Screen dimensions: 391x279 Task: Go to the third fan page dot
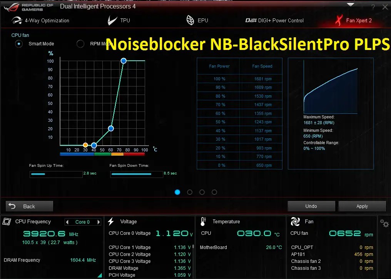tap(202, 192)
